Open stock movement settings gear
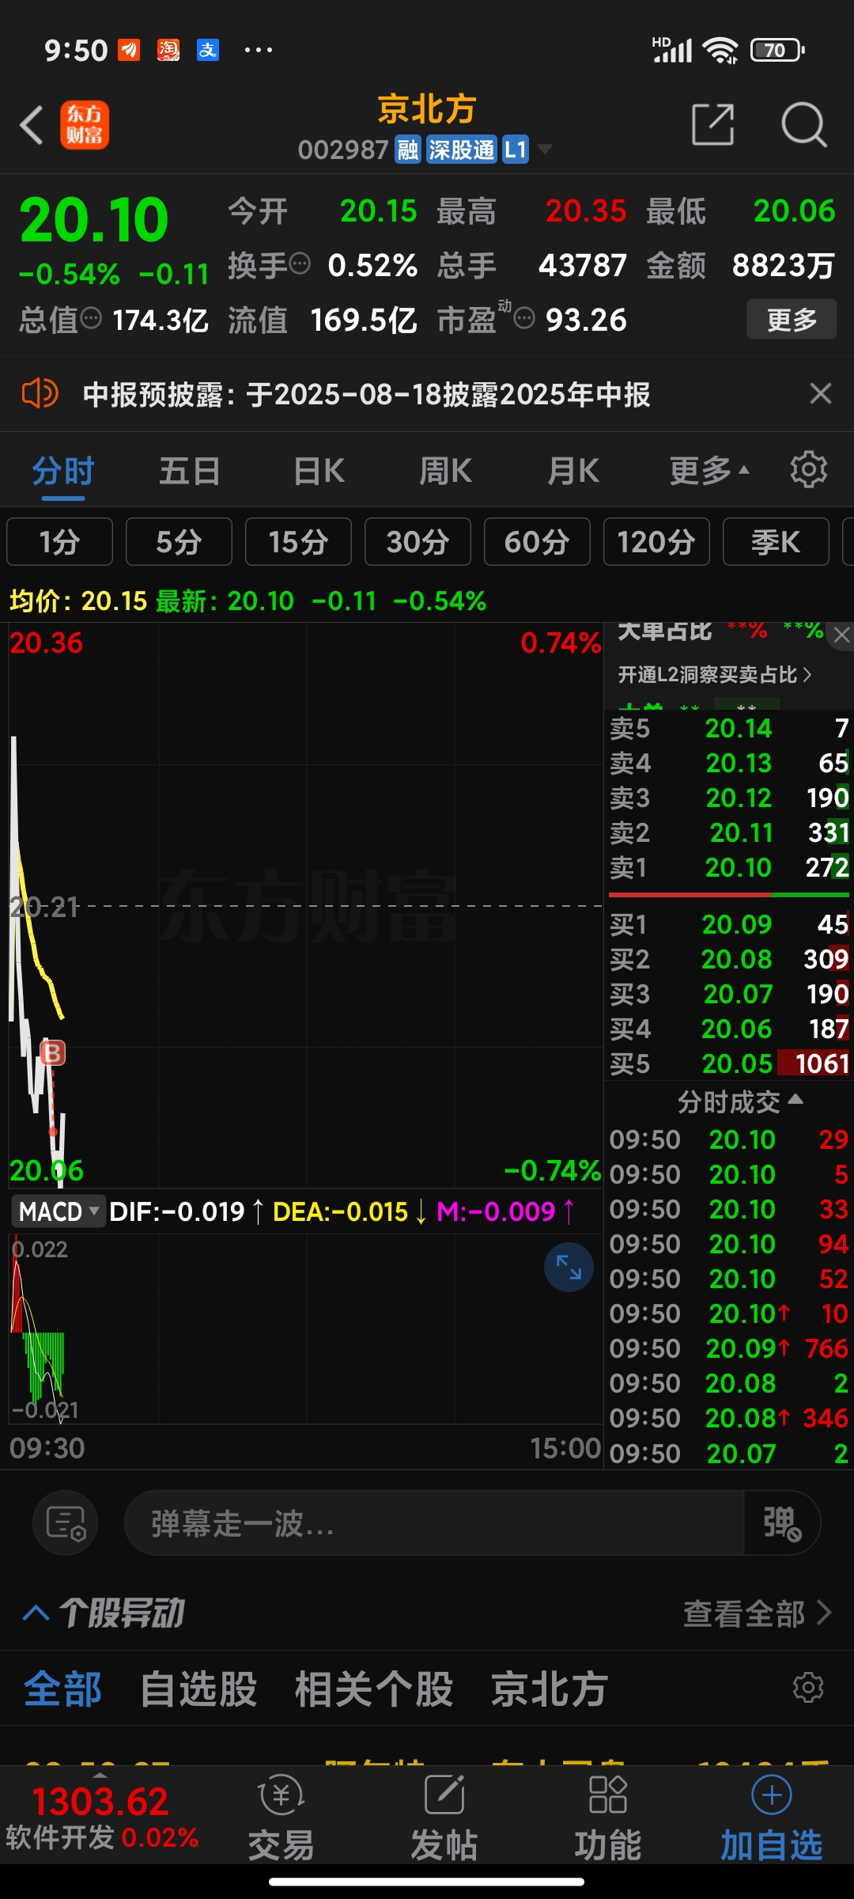Viewport: 854px width, 1899px height. pos(808,1687)
